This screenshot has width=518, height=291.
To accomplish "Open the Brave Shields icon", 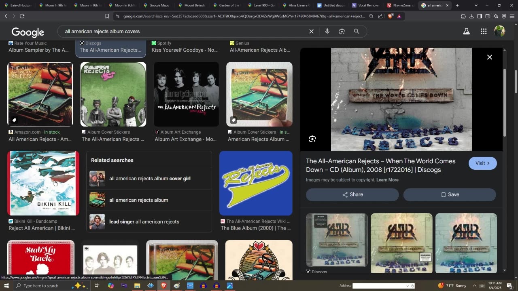I will (x=390, y=16).
